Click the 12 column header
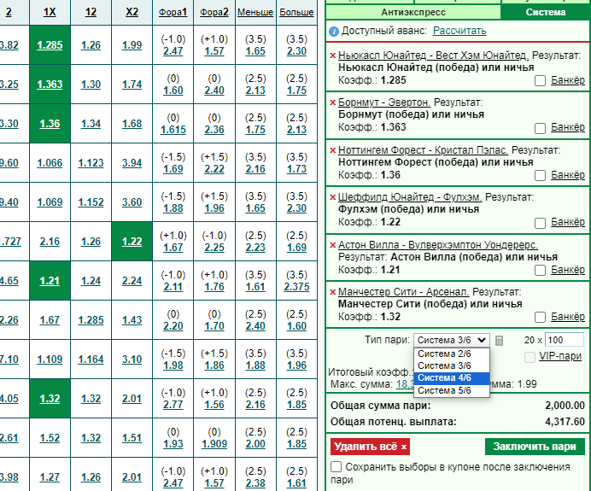This screenshot has width=591, height=491. point(91,12)
